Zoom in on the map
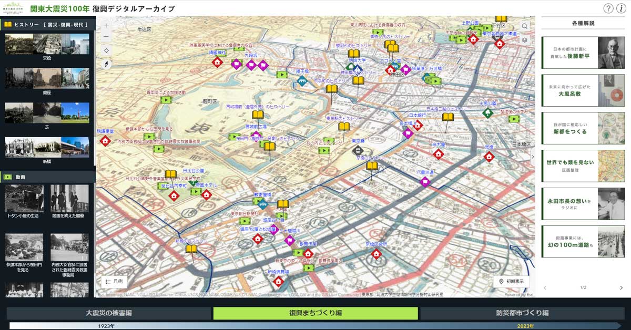This screenshot has height=330, width=631. pos(107,26)
